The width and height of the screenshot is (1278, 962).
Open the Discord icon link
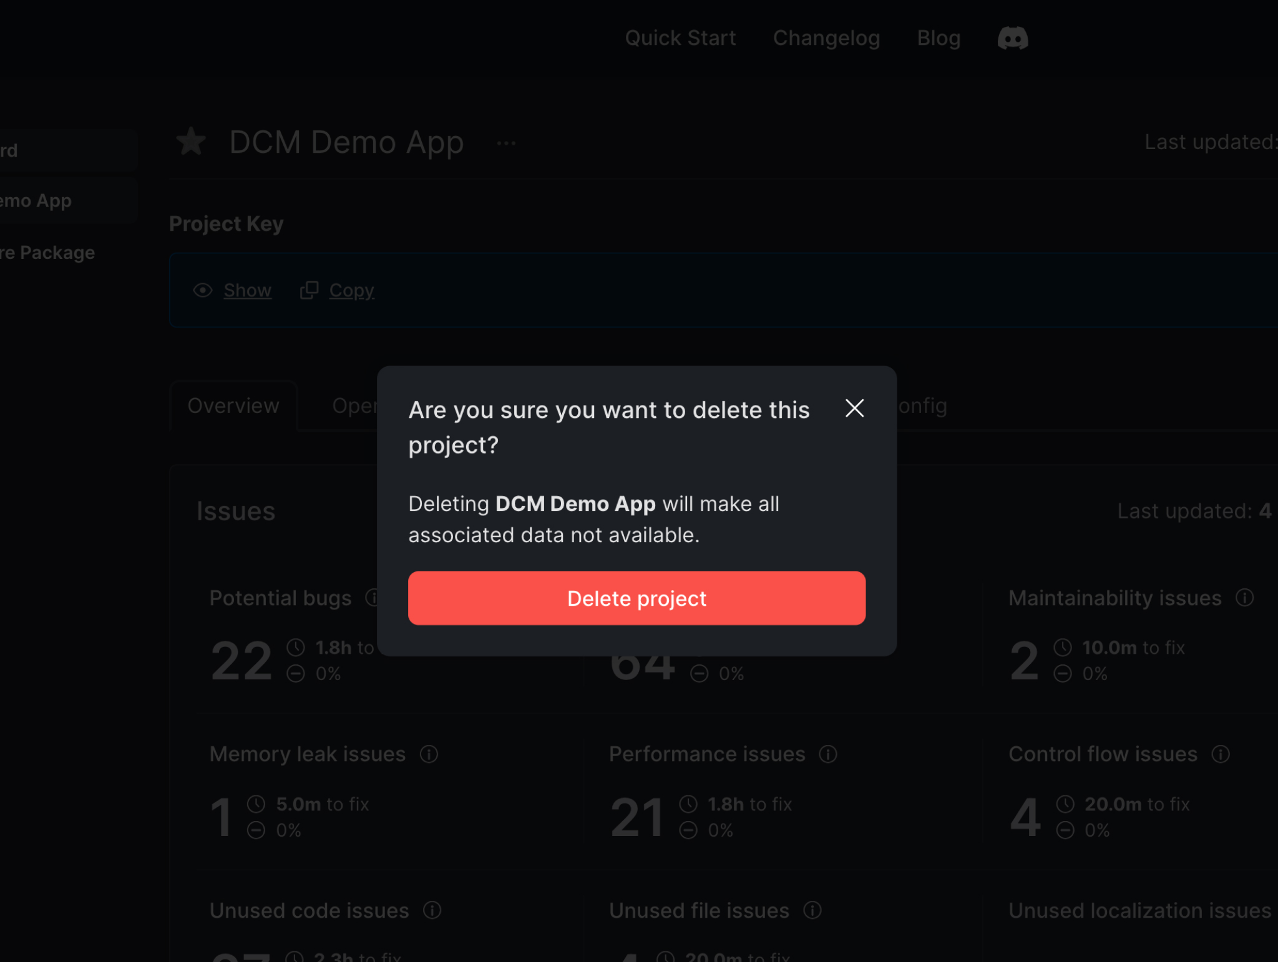(x=1012, y=38)
